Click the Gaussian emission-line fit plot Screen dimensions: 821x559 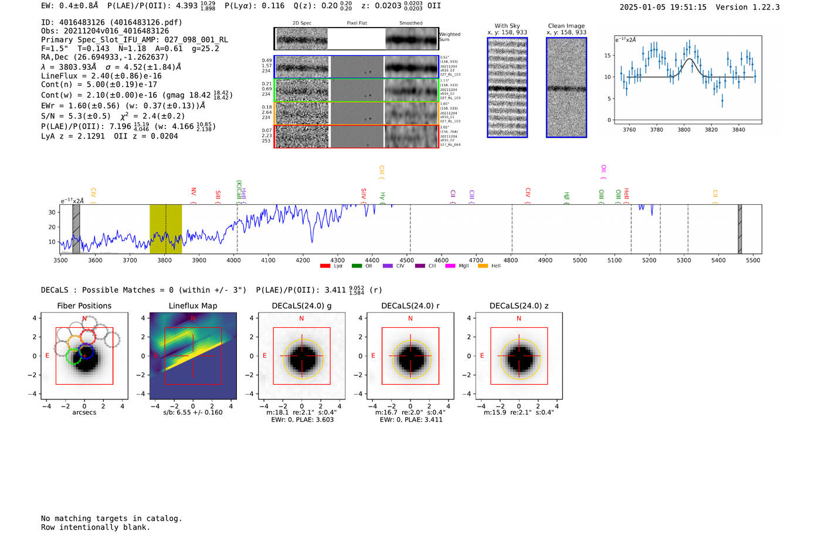coord(688,80)
